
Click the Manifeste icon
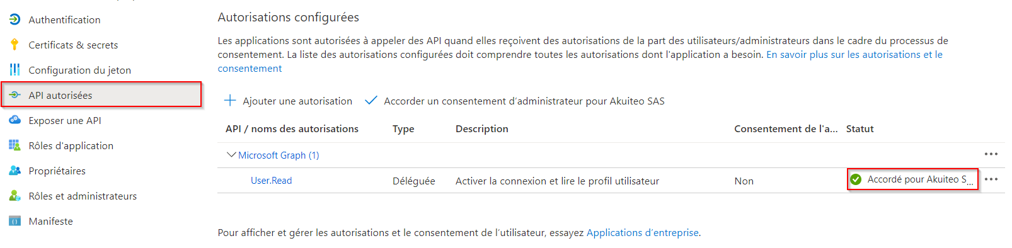pos(15,221)
